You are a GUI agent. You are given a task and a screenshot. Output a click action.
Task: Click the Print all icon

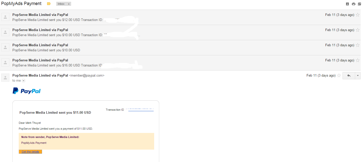[x=353, y=4]
